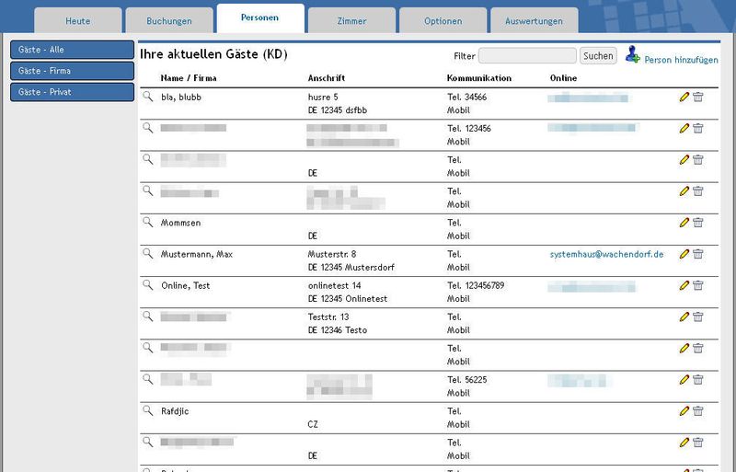The height and width of the screenshot is (472, 736).
Task: Select the name Mustermann, Max
Action: 197,254
